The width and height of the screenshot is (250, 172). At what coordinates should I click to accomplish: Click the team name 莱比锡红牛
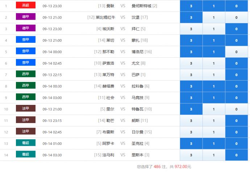105,17
